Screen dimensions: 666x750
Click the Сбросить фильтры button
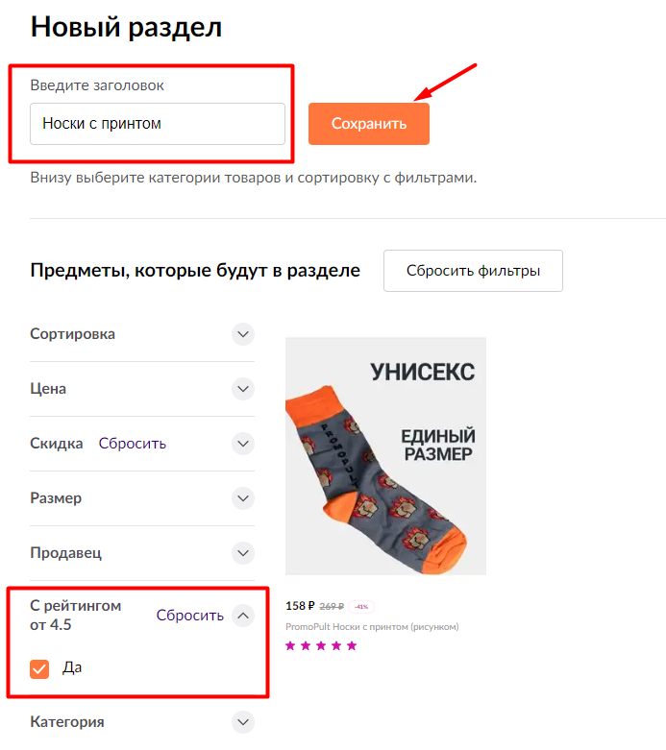[x=473, y=271]
